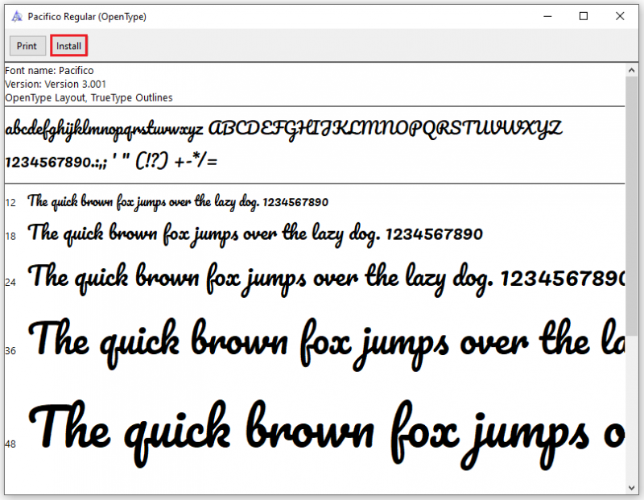Open the font viewer title bar icon menu
Image resolution: width=644 pixels, height=500 pixels.
(x=17, y=16)
